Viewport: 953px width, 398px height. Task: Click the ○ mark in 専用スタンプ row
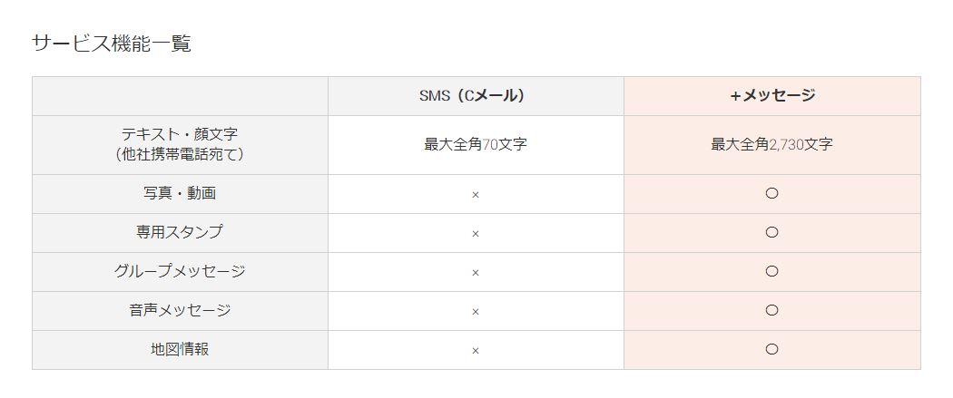771,232
